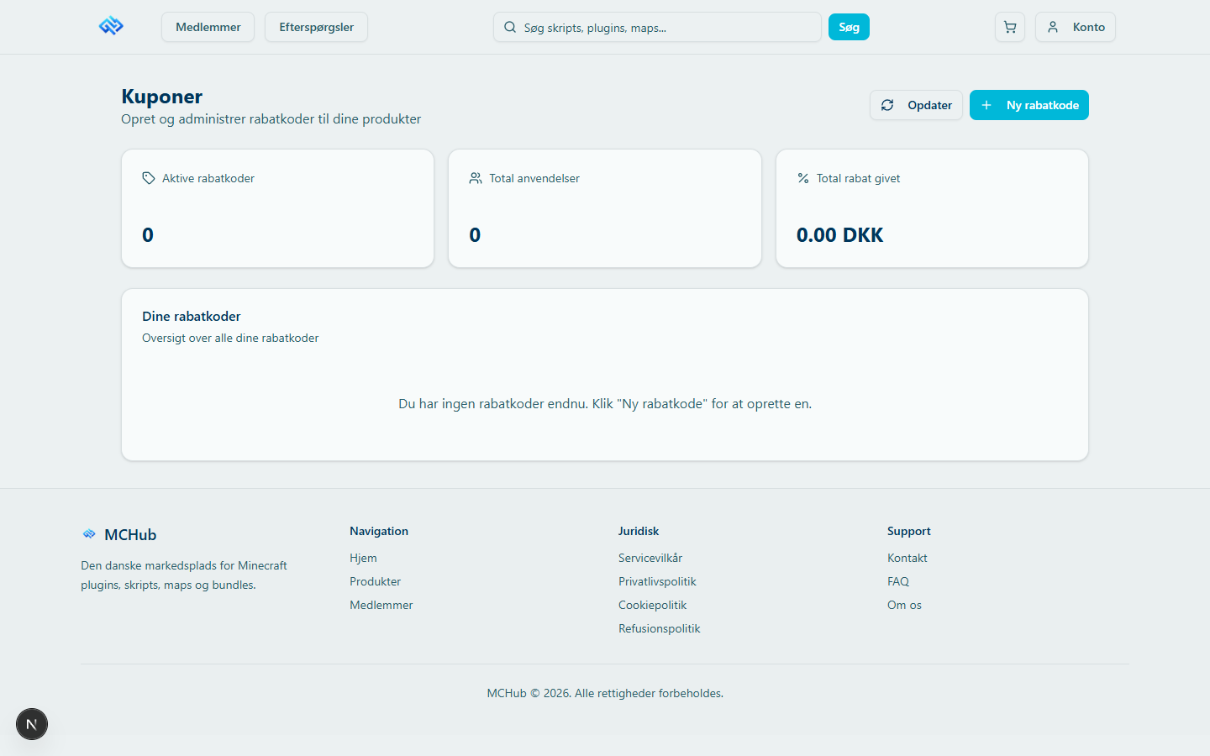
Task: Click the Dine rabatkoder section title
Action: (192, 316)
